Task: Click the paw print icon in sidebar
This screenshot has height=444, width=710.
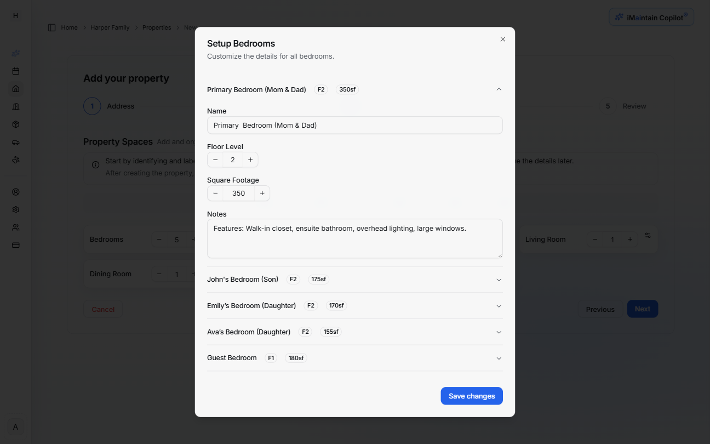Action: (x=15, y=160)
